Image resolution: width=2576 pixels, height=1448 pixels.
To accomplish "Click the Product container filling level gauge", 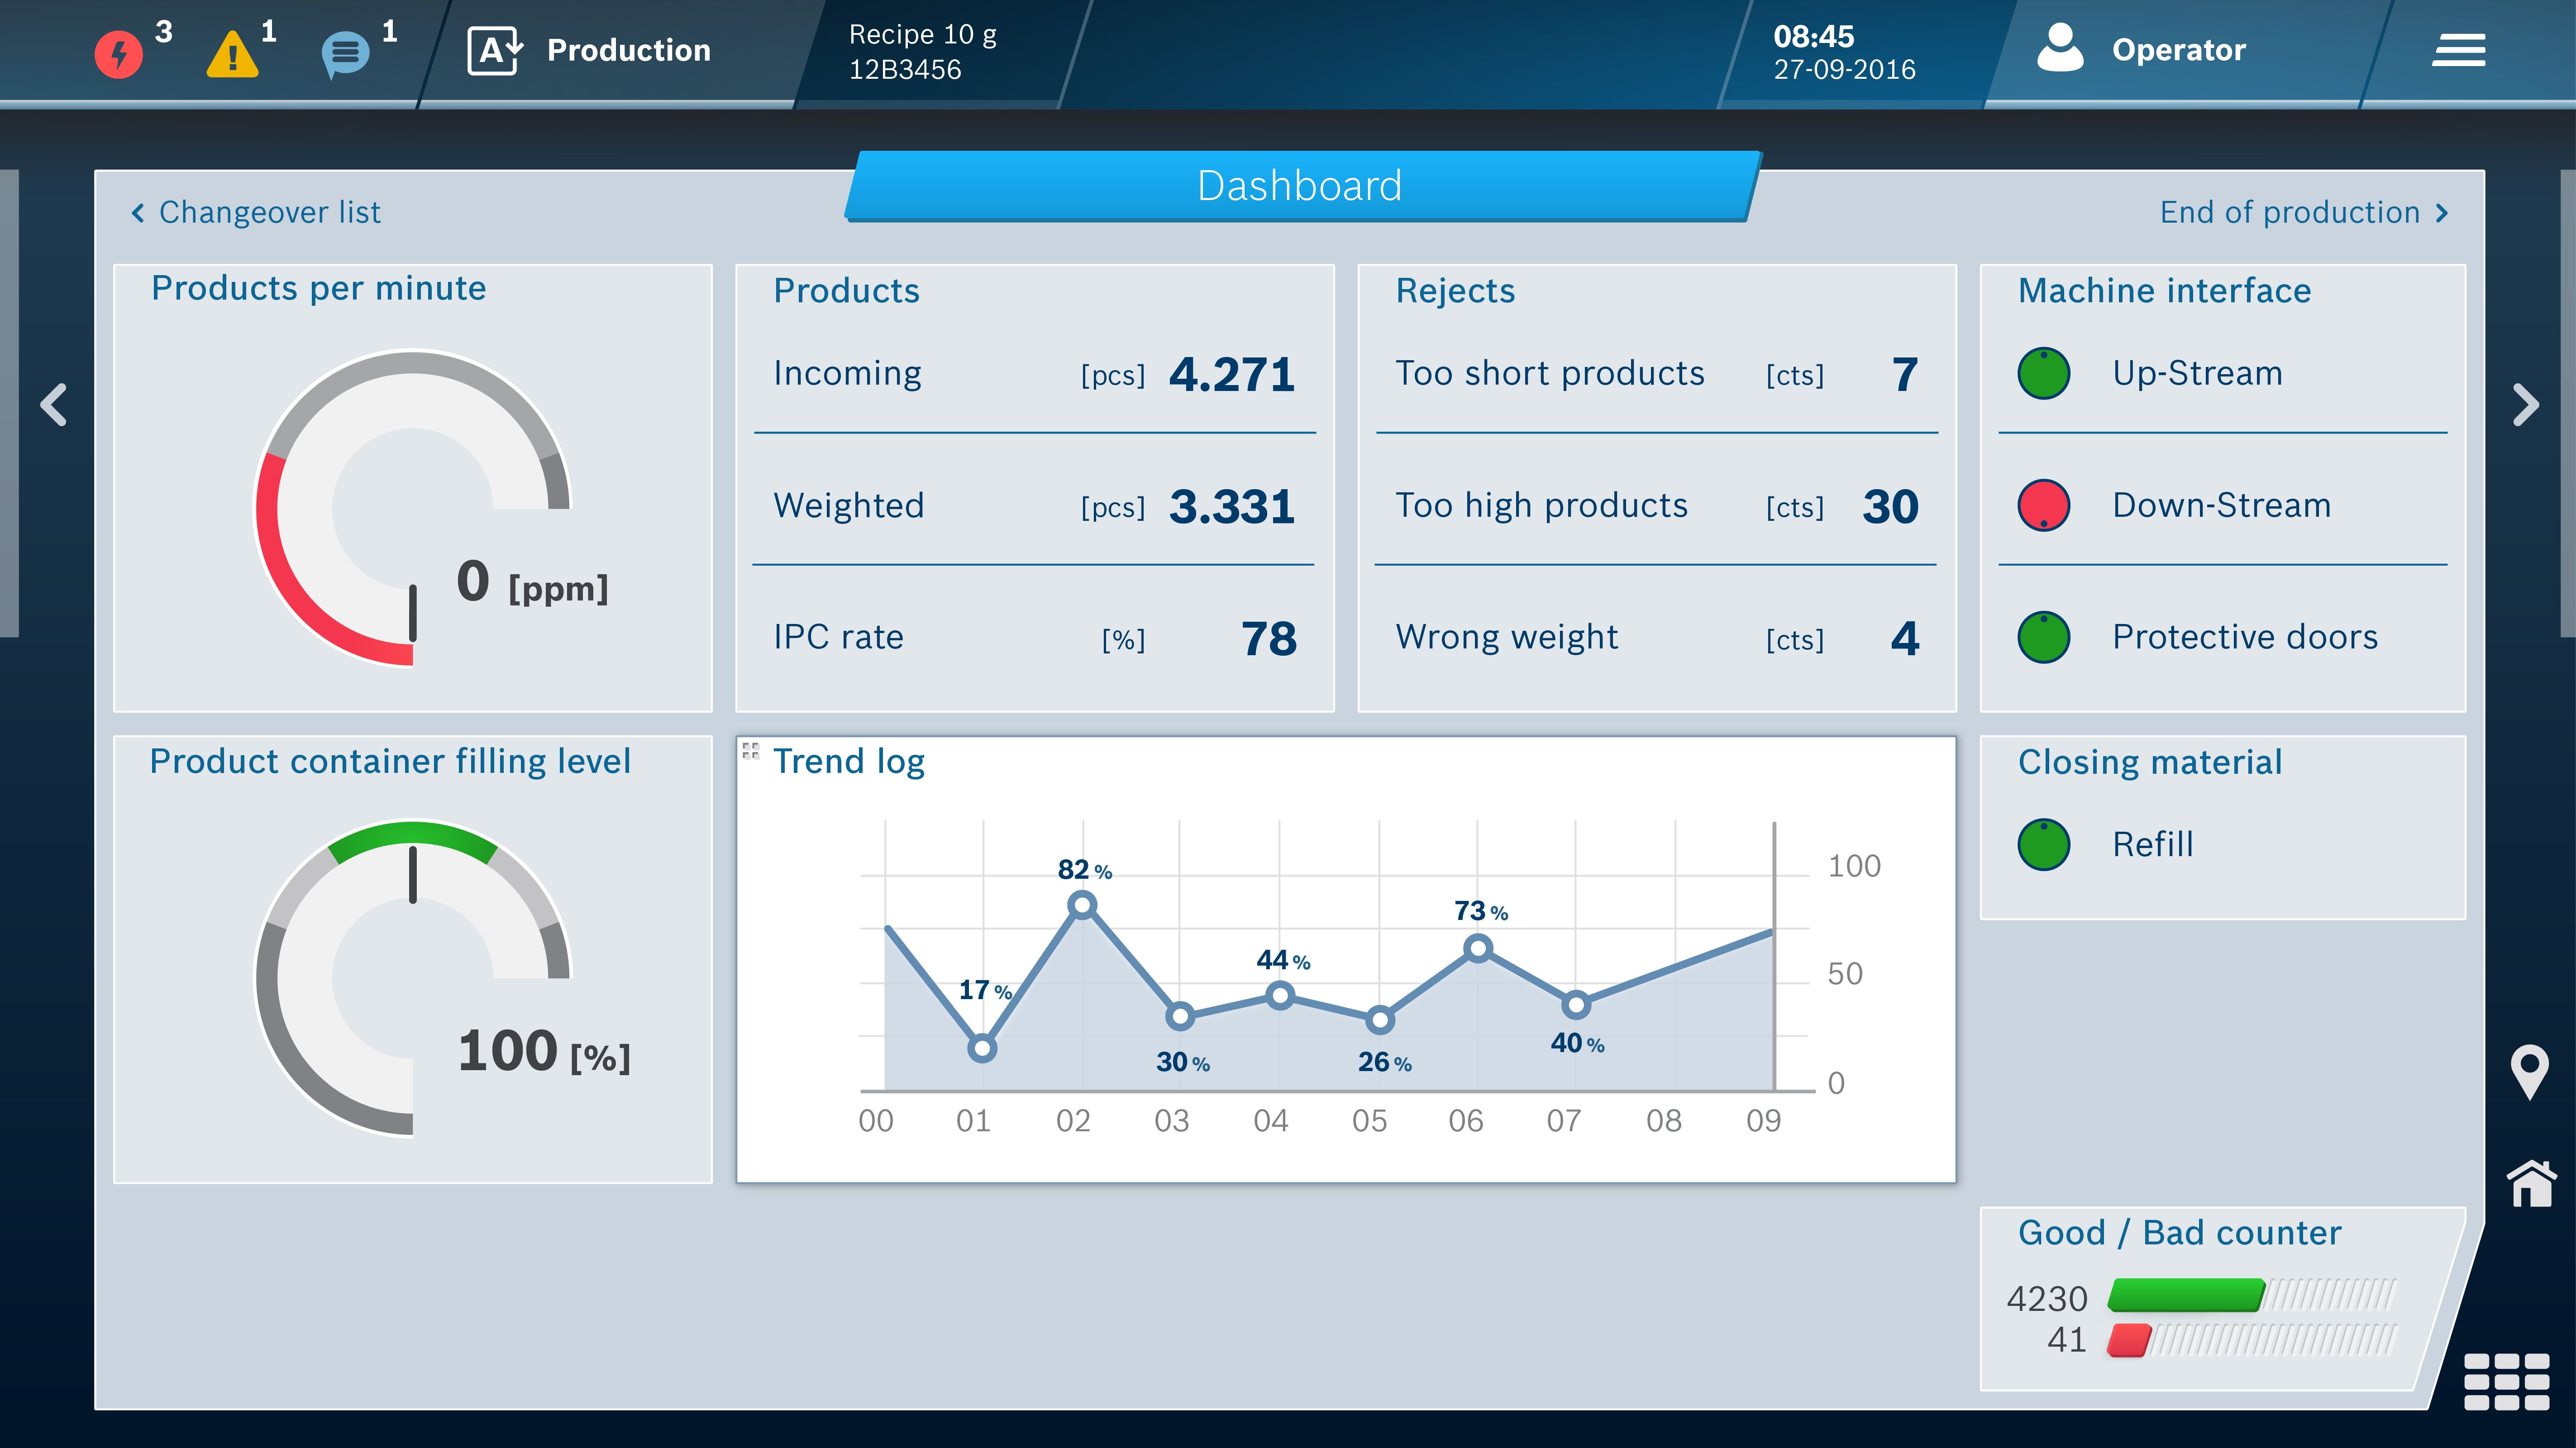I will (412, 978).
